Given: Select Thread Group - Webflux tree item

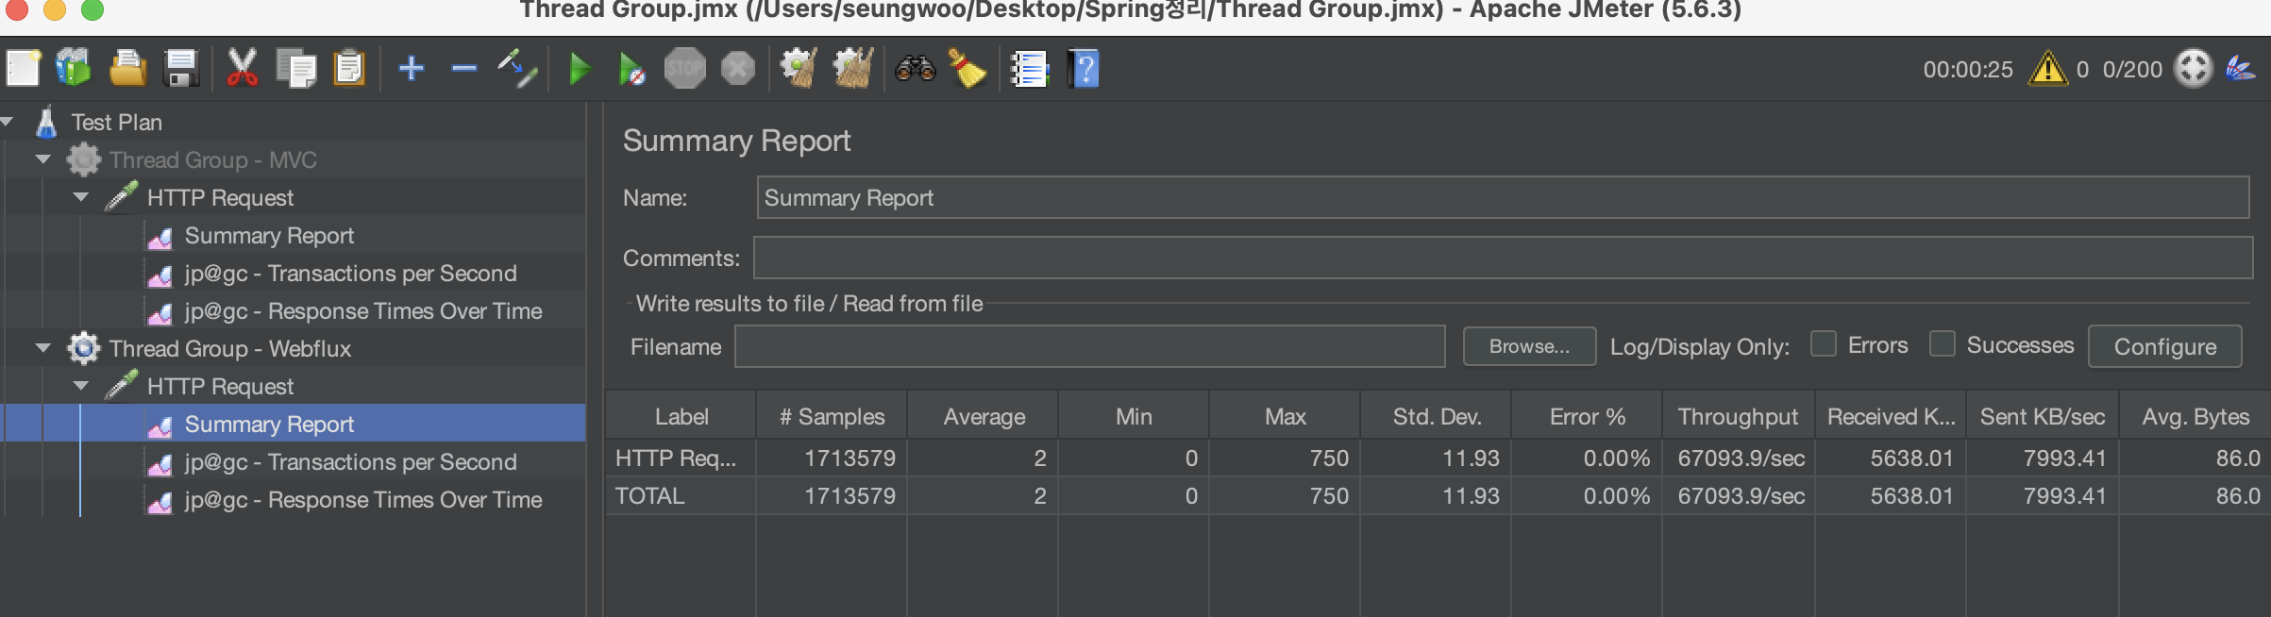Looking at the screenshot, I should pyautogui.click(x=230, y=348).
